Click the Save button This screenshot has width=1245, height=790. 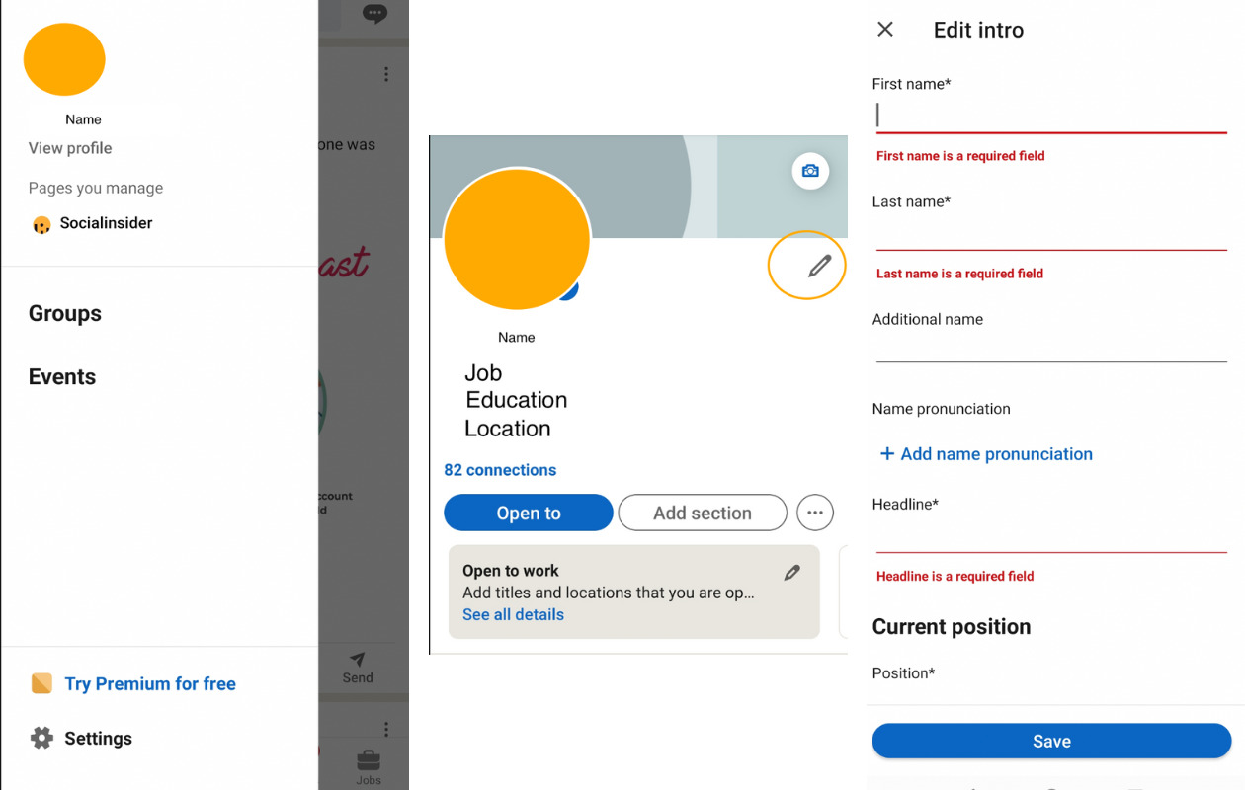point(1051,741)
